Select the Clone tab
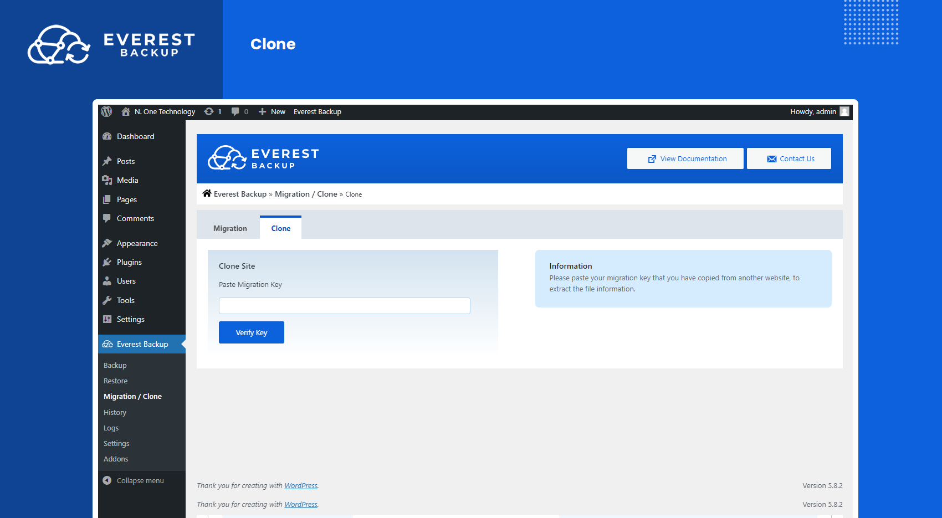 (x=281, y=228)
